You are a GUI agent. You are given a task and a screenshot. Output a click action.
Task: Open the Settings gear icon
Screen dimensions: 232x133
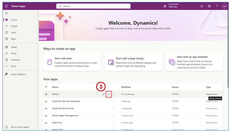point(209,6)
